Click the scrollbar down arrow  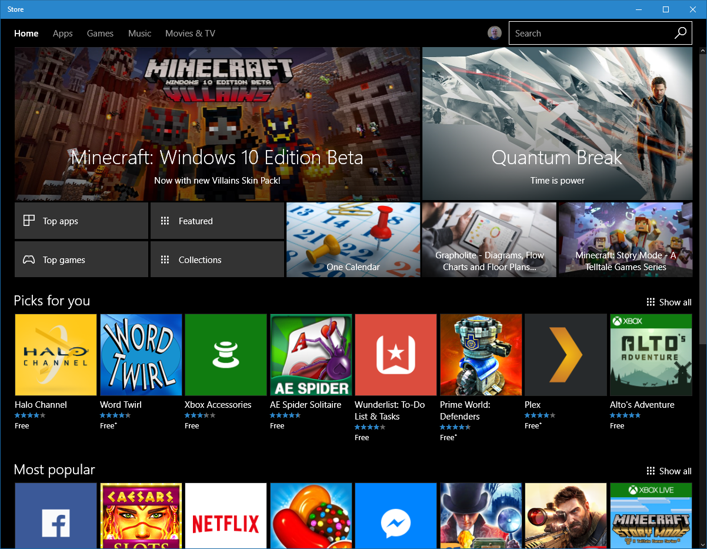[702, 544]
